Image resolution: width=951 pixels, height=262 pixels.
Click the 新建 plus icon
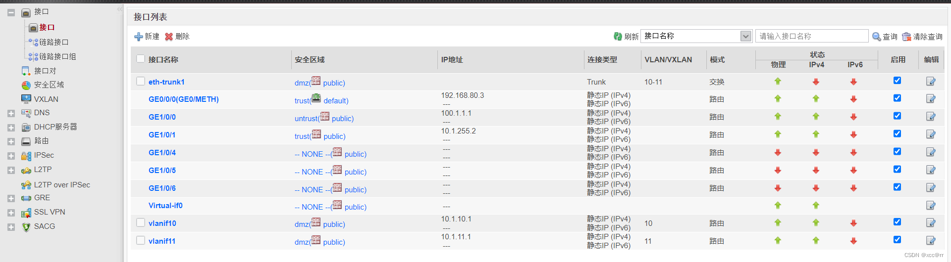[x=139, y=37]
